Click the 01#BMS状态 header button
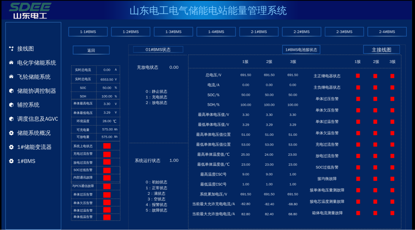This screenshot has height=230, width=415. point(158,50)
